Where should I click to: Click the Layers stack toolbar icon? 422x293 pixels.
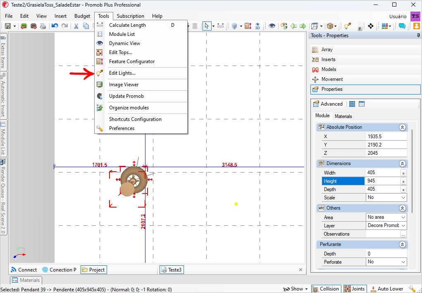(234, 26)
